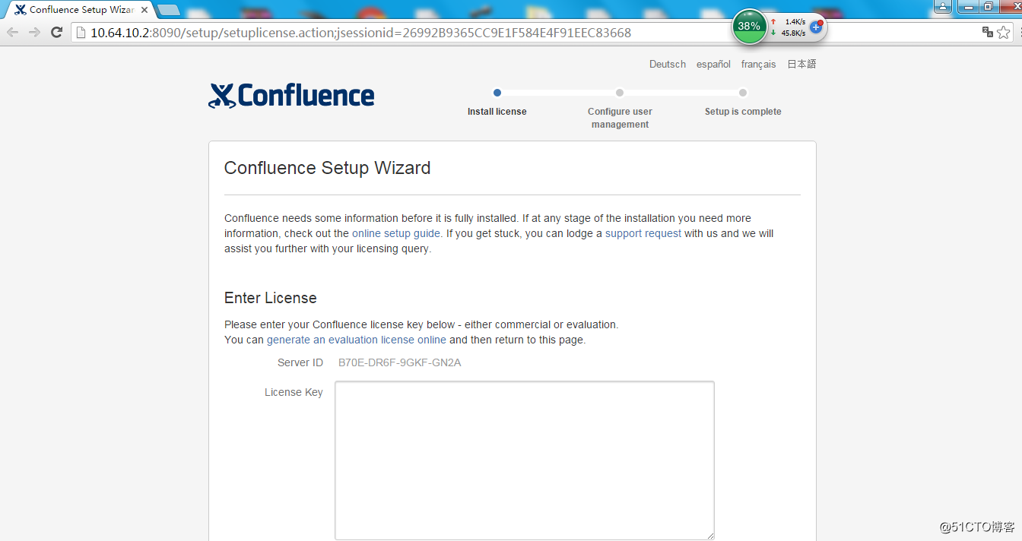
Task: Click the Enter License heading
Action: click(271, 298)
